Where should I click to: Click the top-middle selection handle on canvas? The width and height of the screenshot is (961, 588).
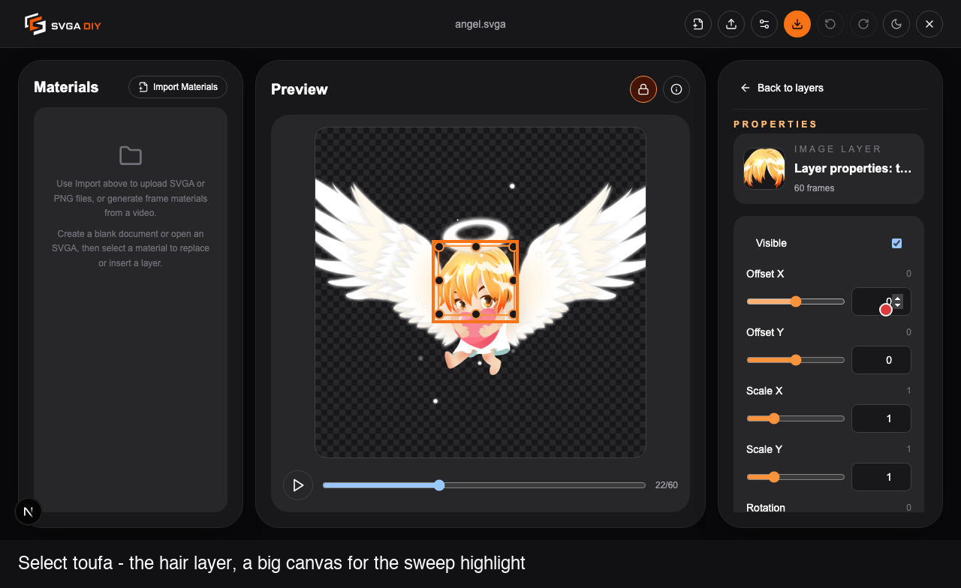click(476, 247)
